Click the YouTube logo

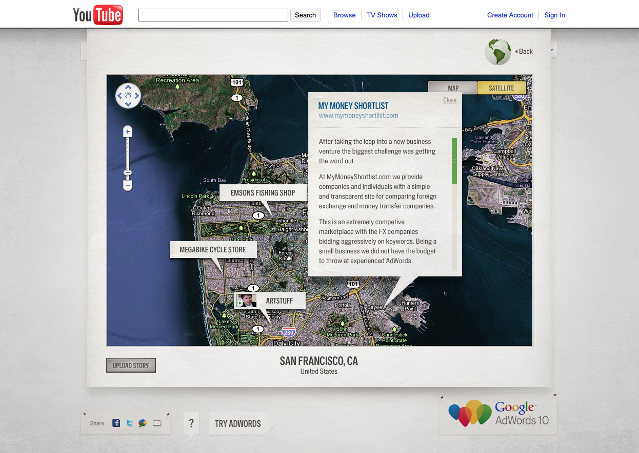(97, 15)
